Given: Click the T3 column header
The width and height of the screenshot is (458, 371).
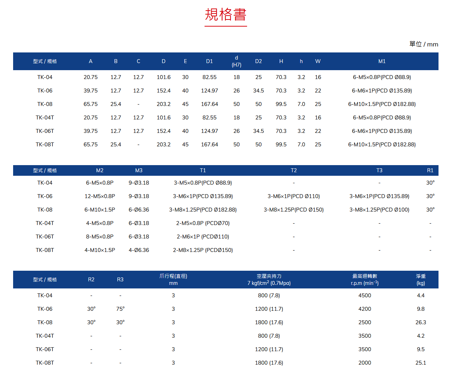Looking at the screenshot, I should 379,170.
